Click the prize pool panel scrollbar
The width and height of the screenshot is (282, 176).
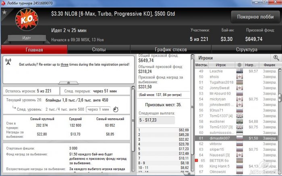pyautogui.click(x=193, y=107)
